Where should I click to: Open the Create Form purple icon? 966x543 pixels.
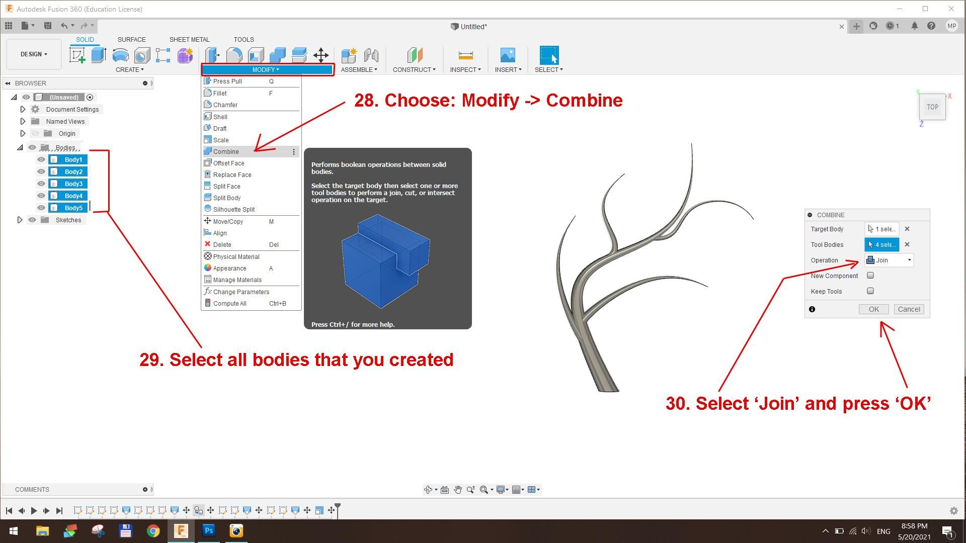(185, 55)
